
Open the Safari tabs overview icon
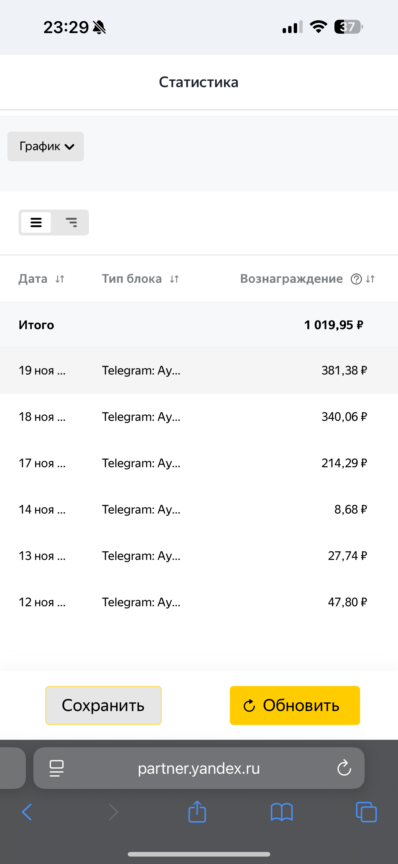[x=366, y=812]
